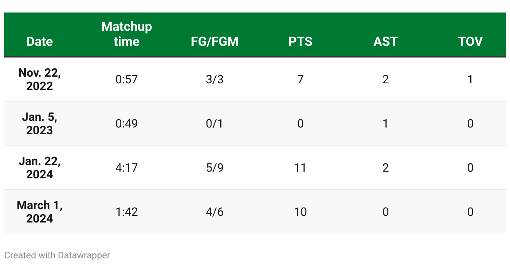Open the Created with Datawrapper link
The width and height of the screenshot is (510, 265).
pyautogui.click(x=57, y=255)
